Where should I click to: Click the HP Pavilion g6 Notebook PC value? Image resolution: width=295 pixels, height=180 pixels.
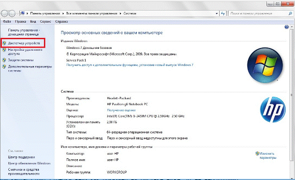(x=127, y=104)
